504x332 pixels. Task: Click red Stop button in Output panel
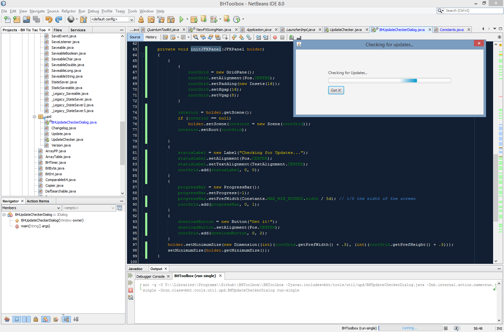[x=131, y=290]
